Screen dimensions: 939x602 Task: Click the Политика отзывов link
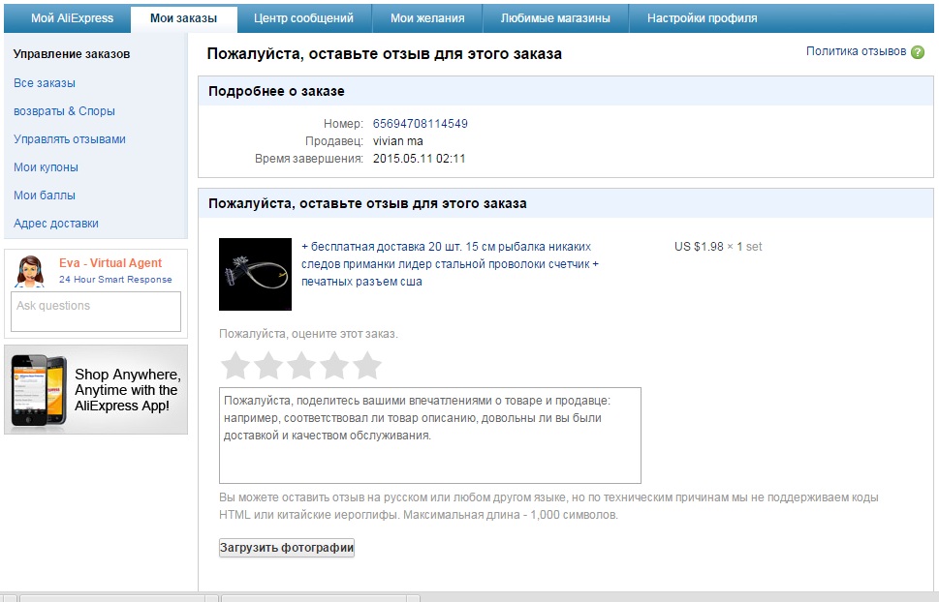click(856, 51)
